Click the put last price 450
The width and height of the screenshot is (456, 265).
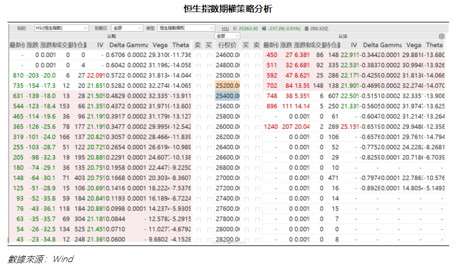coord(272,55)
